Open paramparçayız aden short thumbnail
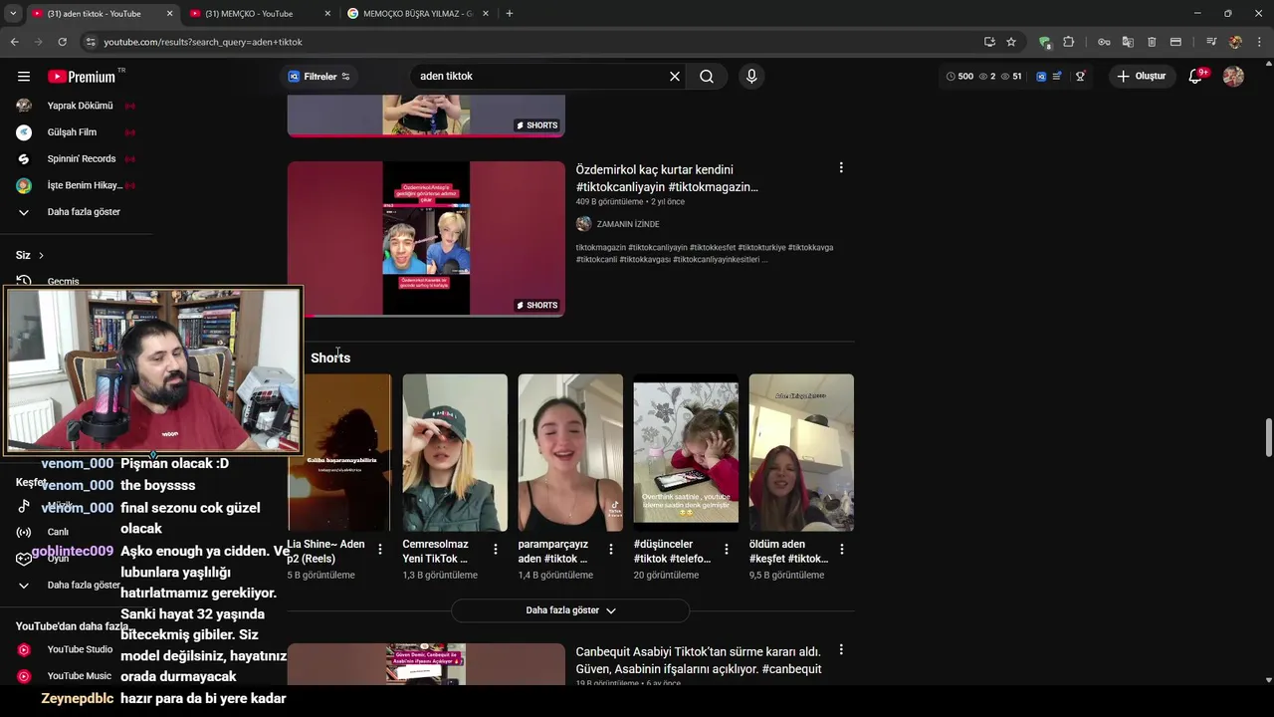The width and height of the screenshot is (1274, 717). 570,453
